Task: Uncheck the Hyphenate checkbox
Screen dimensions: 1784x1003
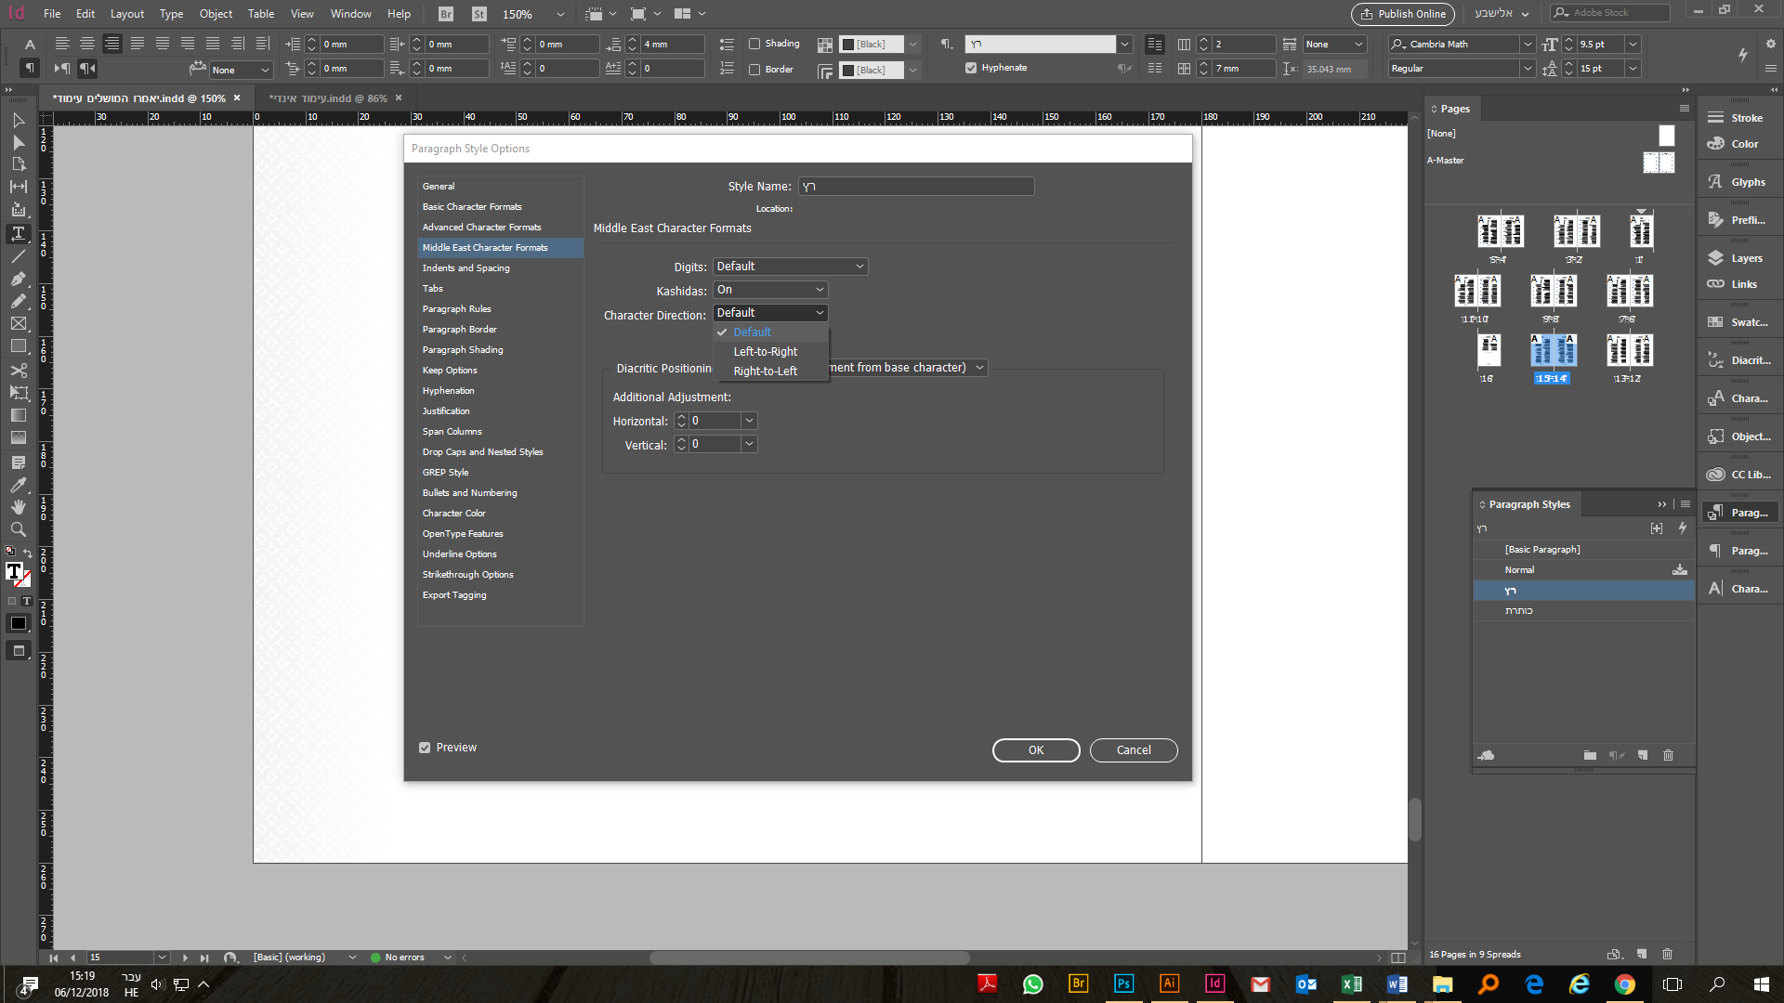Action: [x=971, y=68]
